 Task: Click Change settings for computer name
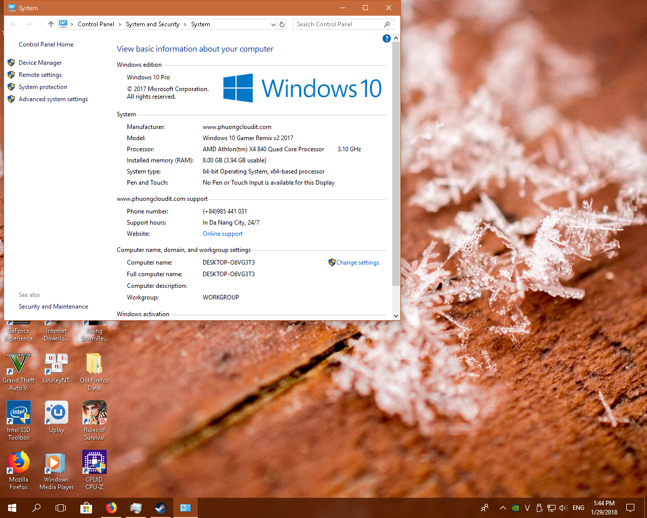(x=358, y=263)
